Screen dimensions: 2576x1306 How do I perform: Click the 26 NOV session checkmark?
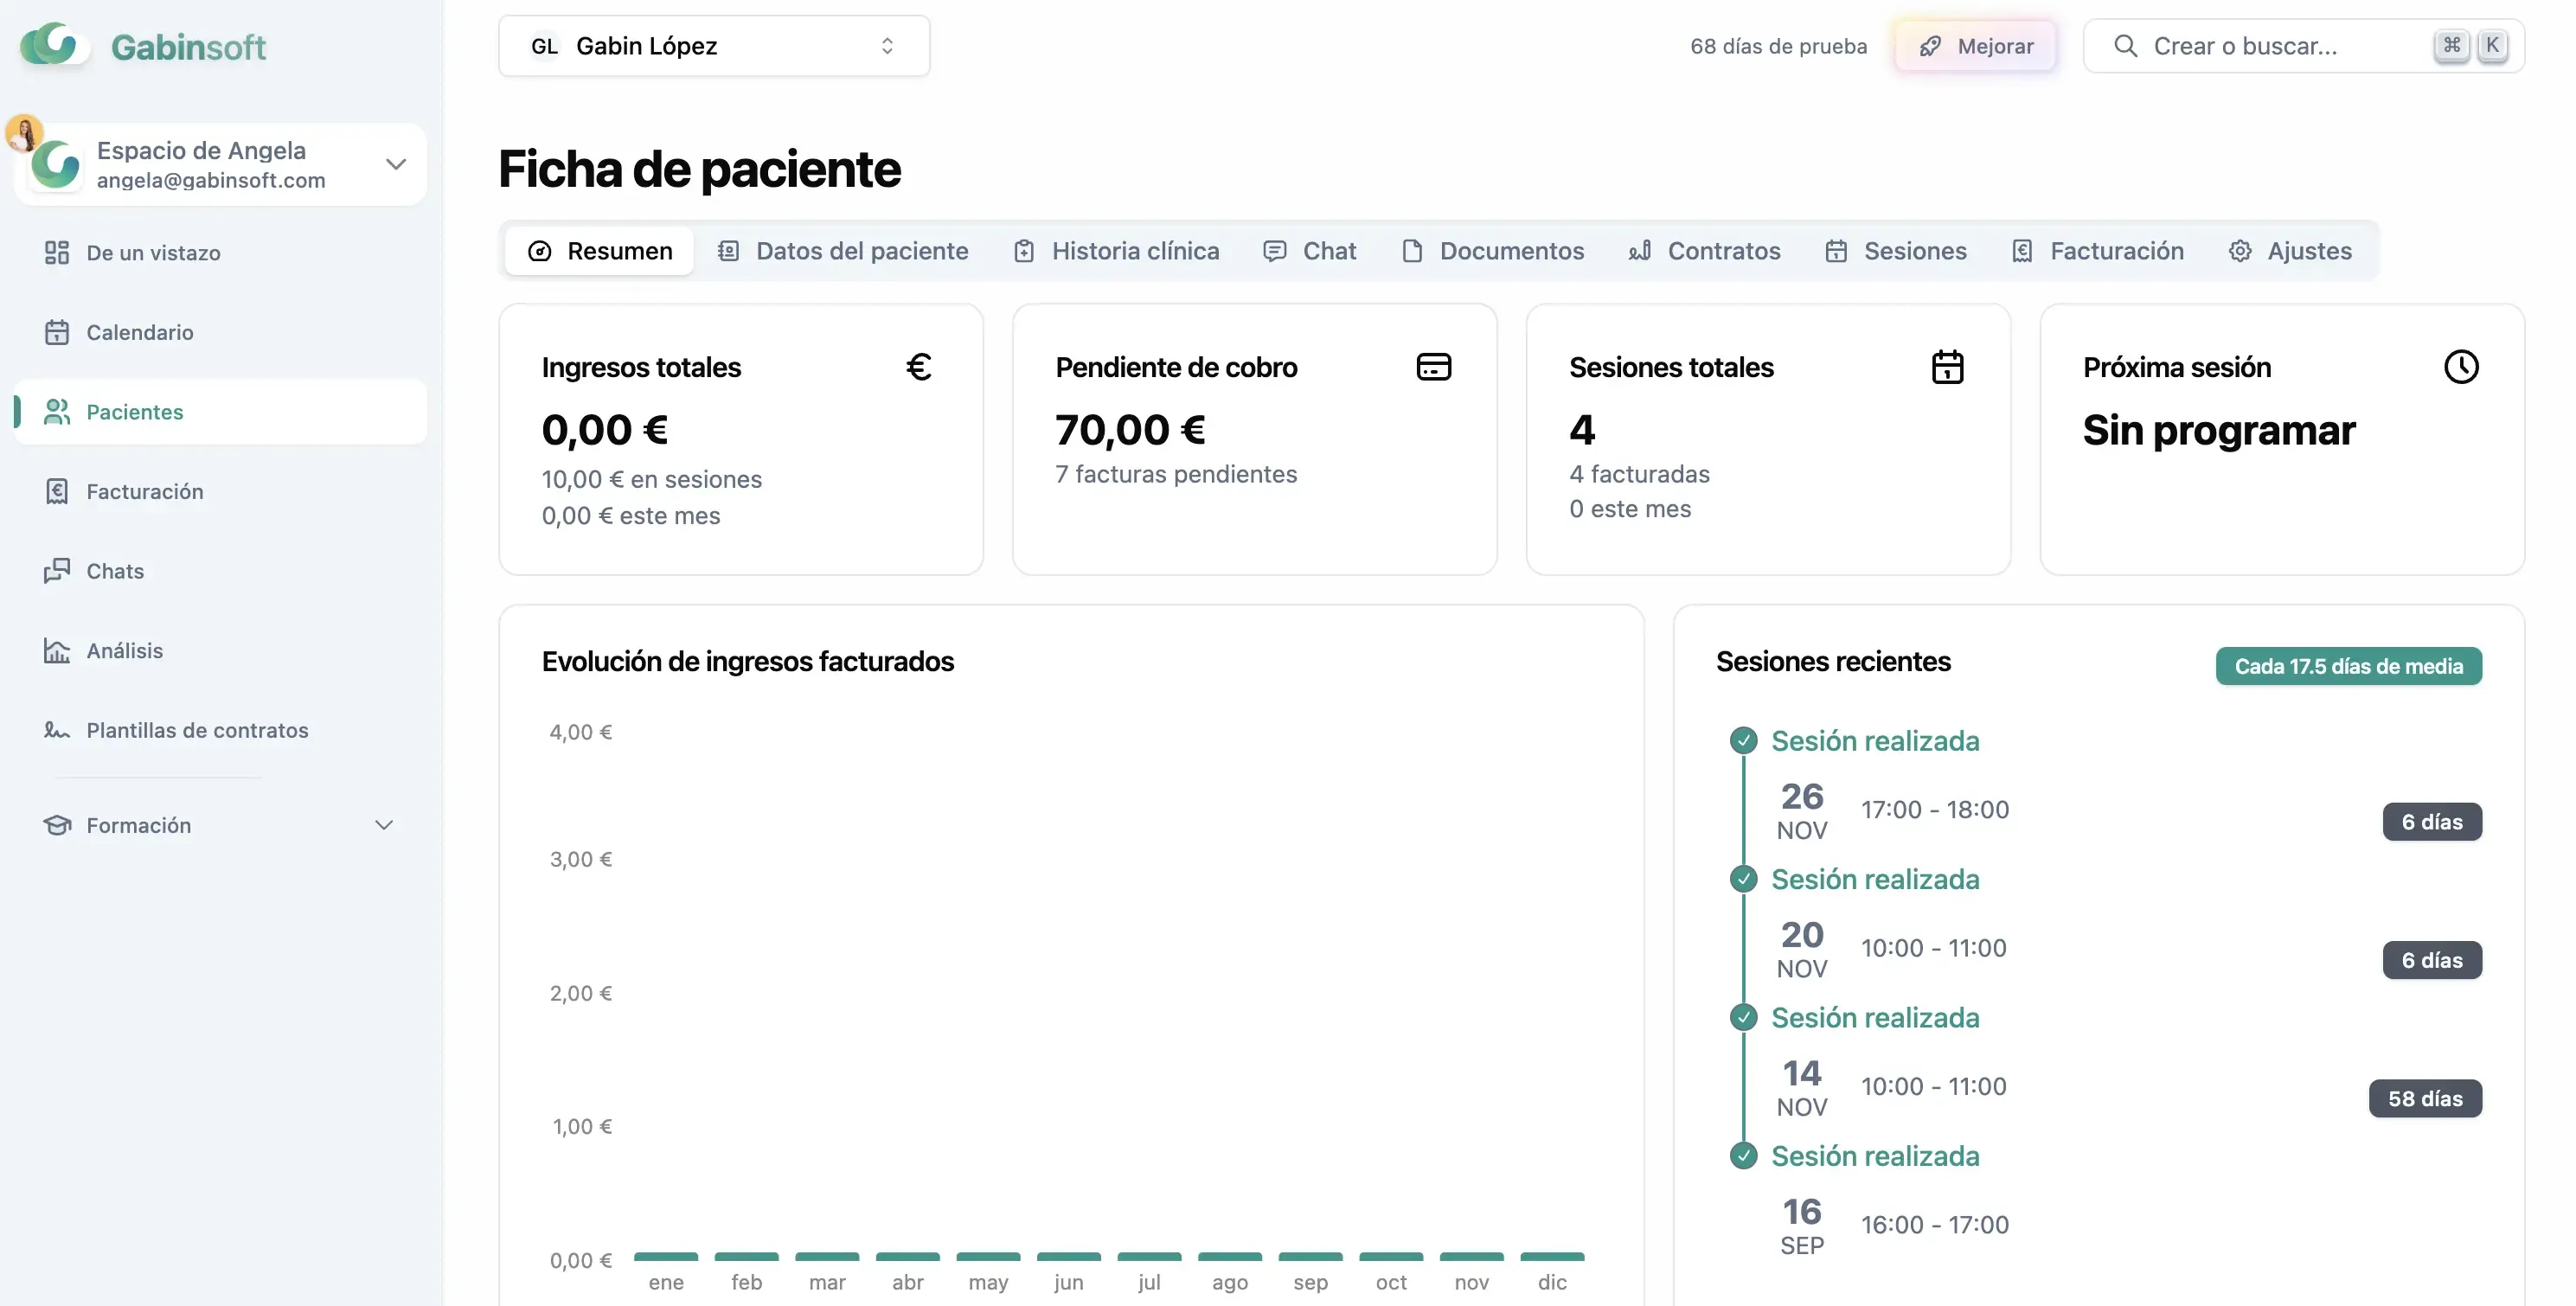click(x=1743, y=741)
